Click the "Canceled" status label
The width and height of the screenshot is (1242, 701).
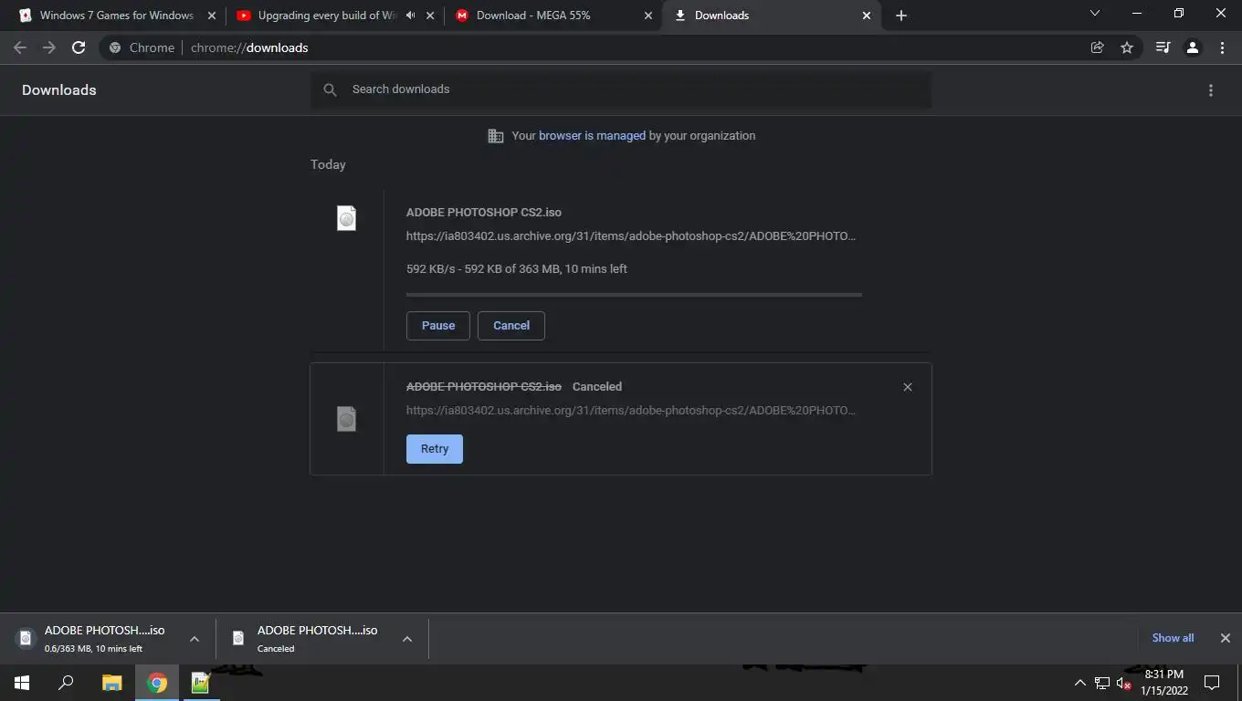(597, 386)
